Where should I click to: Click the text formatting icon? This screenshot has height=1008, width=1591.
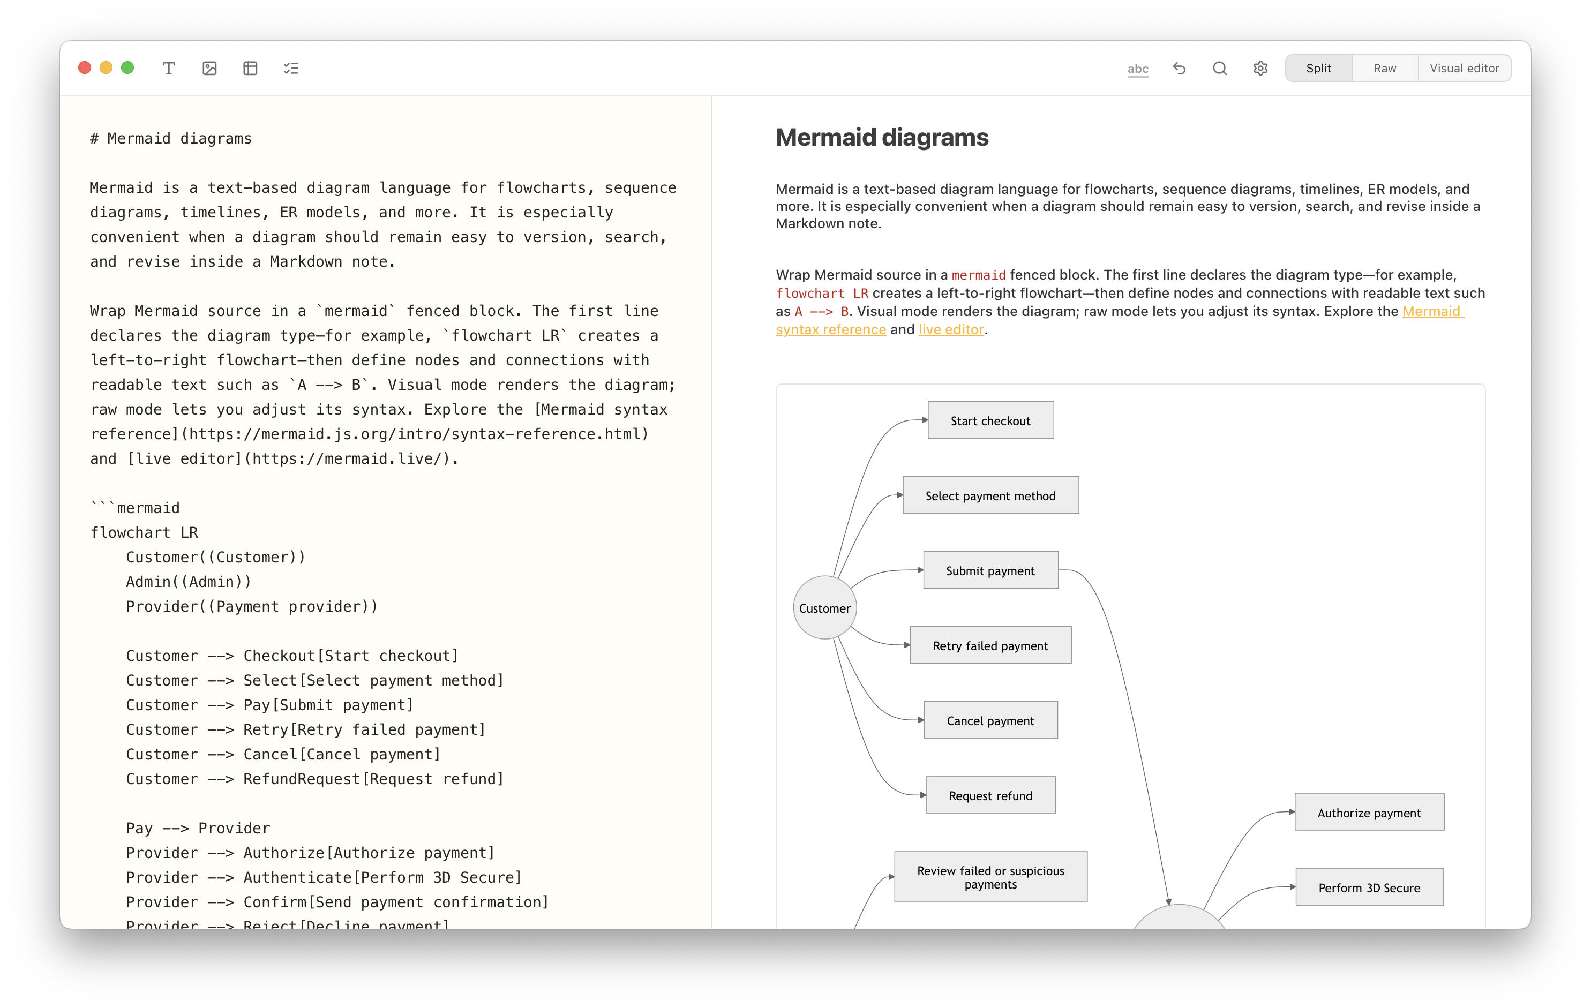coord(169,68)
